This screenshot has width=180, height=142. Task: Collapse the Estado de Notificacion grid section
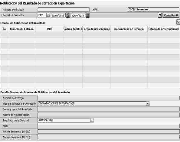point(178,22)
